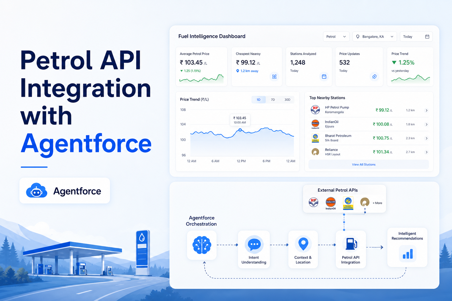Screen dimensions: 452x301
Task: Click the 532 Price Updates value
Action: pyautogui.click(x=345, y=62)
